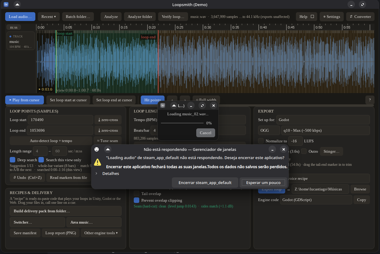380x254 pixels.
Task: Open quality dropdown q10 - Max
Action: coord(325,130)
